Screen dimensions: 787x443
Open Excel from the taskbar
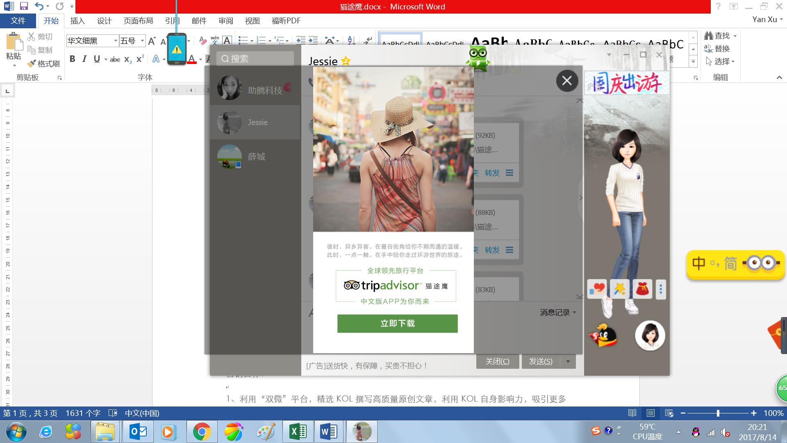(298, 432)
